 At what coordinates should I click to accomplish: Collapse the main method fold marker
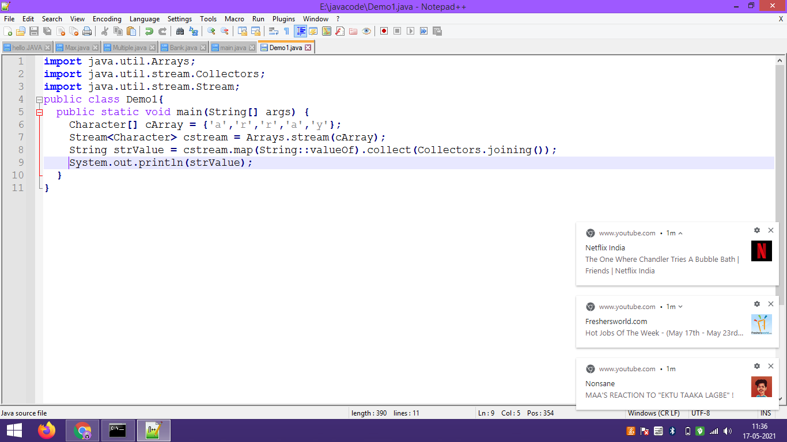click(x=39, y=112)
